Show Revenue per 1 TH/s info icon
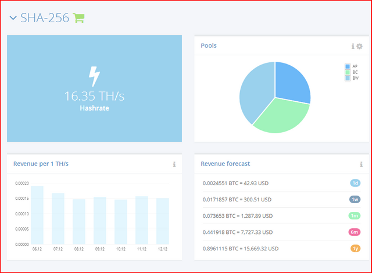This screenshot has width=372, height=273. tap(174, 164)
